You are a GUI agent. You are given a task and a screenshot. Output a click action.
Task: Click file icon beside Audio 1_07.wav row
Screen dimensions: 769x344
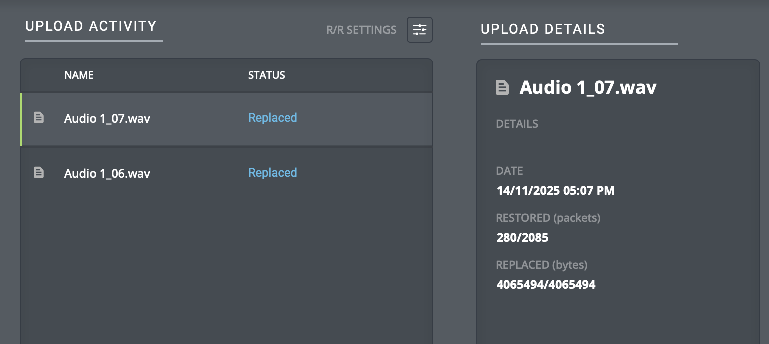click(39, 118)
